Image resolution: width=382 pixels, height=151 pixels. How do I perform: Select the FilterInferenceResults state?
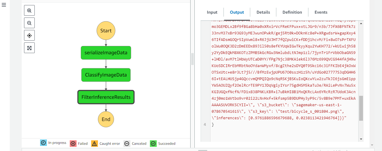click(x=106, y=97)
